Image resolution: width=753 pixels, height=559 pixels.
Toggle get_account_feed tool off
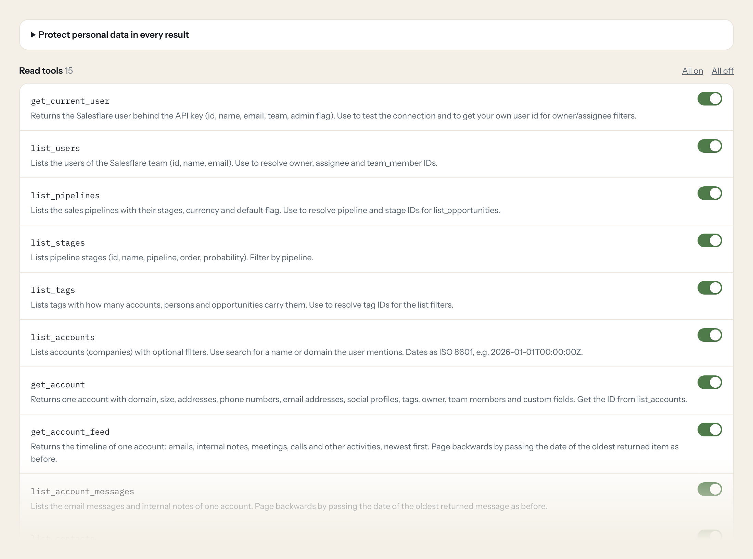(x=710, y=430)
